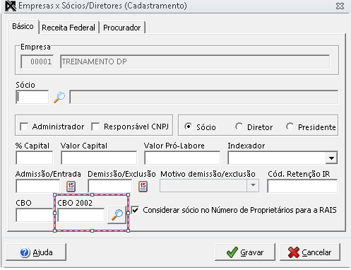This screenshot has height=270, width=351.
Task: Focus the Valor Pró-Labore field
Action: pos(182,158)
